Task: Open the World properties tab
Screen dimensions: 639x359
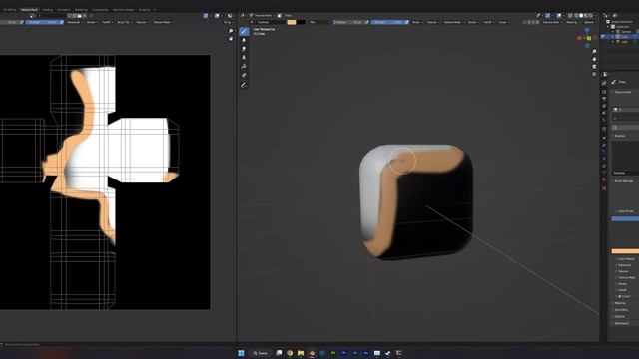Action: [604, 120]
